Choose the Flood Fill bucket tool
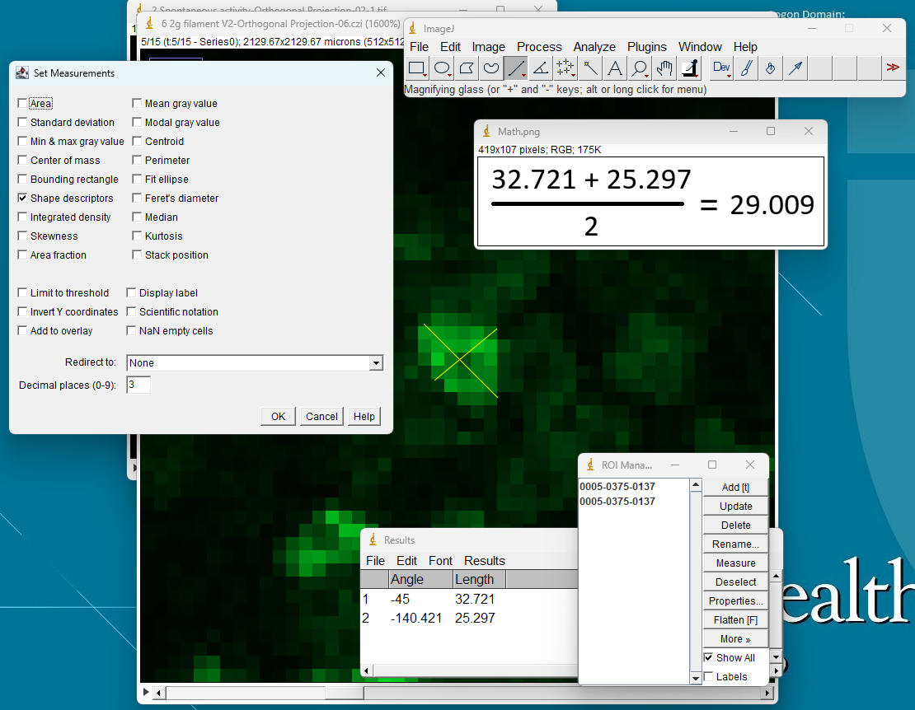Screen dimensions: 915x710 pos(770,68)
